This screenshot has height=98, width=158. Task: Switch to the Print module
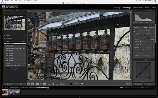147,8
